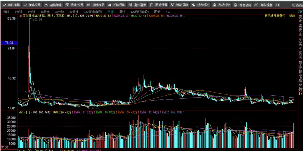Screen dimensions: 303x151
Task: Switch to the 分时 tab
Action: (x=6, y=12)
